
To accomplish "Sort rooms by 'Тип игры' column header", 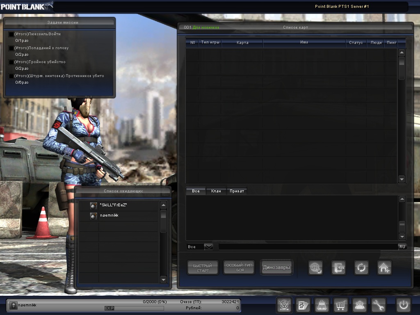I will pyautogui.click(x=210, y=43).
